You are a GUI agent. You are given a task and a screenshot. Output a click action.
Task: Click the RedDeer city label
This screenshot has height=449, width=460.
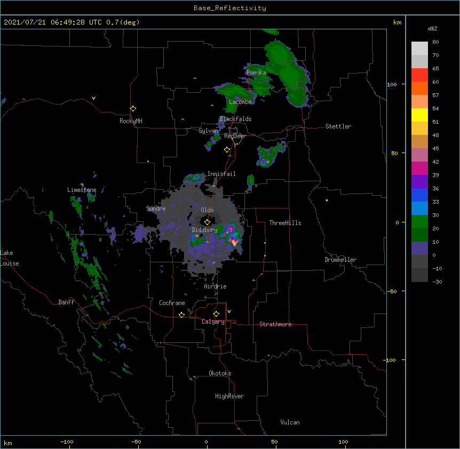[x=235, y=136]
